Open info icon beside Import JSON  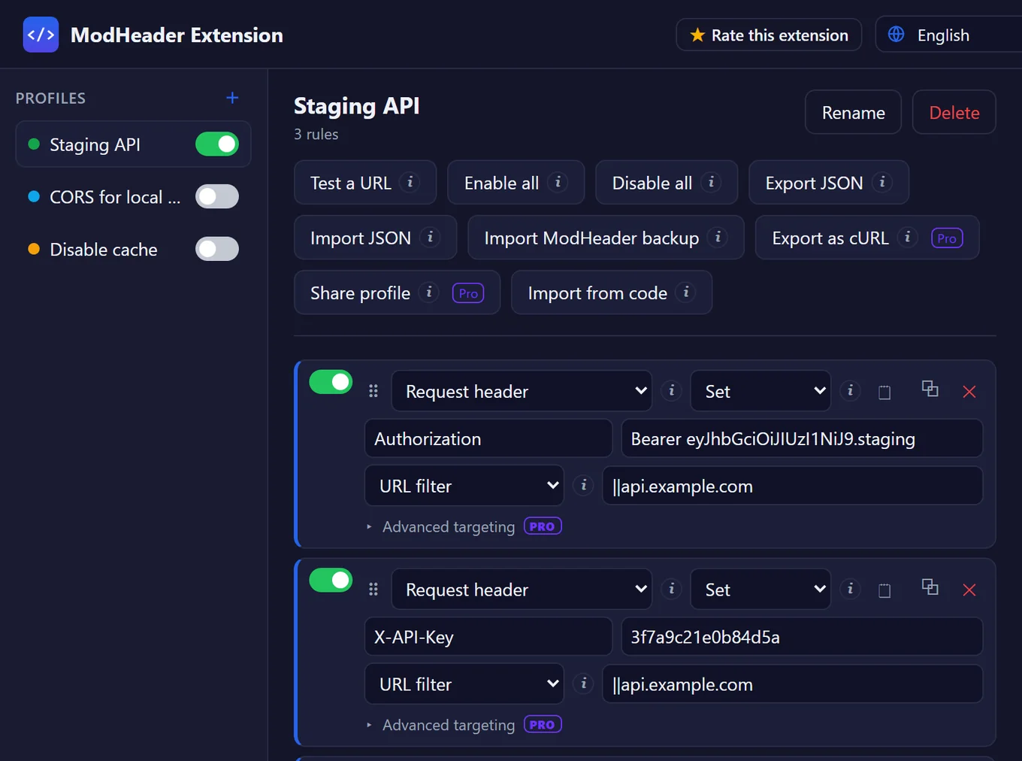click(x=430, y=237)
